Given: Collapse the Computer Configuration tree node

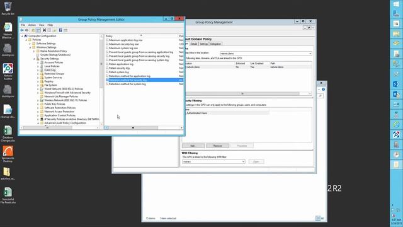Looking at the screenshot, I should [x=22, y=36].
